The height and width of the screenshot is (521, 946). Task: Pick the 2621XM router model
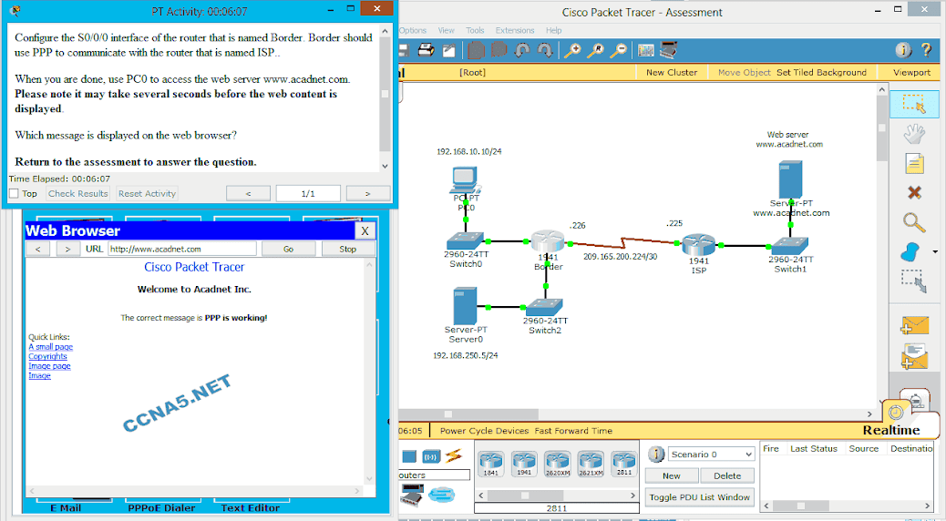[x=591, y=465]
